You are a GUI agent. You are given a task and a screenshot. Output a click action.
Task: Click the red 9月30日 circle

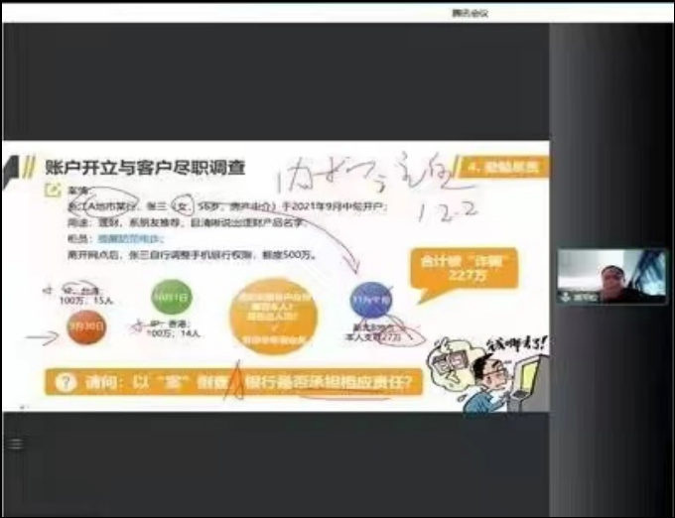[x=83, y=328]
